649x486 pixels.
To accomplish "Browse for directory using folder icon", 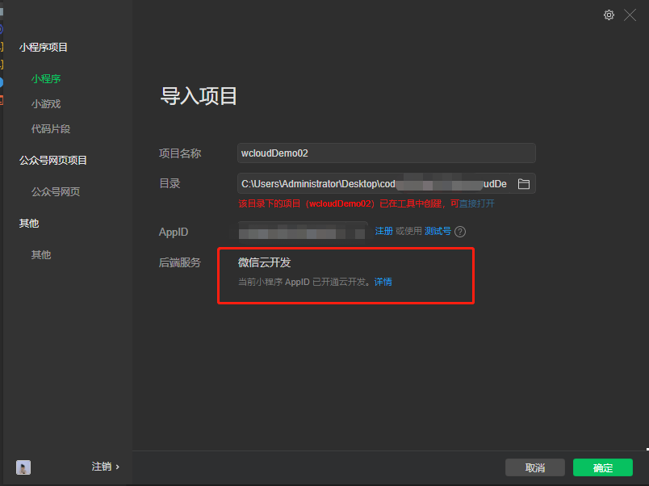I will (x=524, y=184).
